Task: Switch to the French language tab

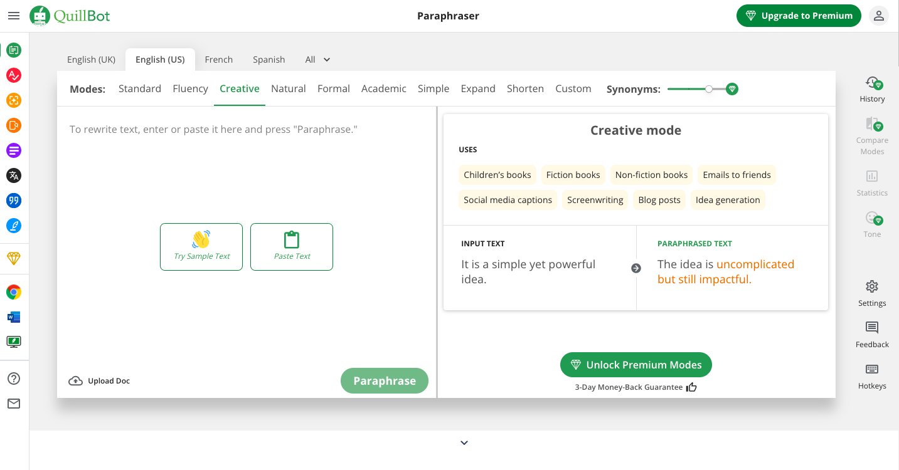Action: pyautogui.click(x=219, y=60)
